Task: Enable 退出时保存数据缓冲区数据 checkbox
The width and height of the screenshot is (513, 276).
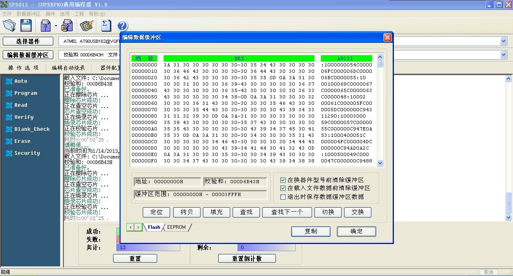Action: [283, 197]
